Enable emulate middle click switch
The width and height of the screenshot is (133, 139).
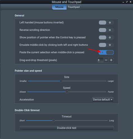pos(106,45)
